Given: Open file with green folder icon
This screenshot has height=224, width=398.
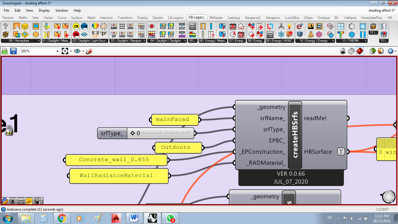Looking at the screenshot, I should (5, 51).
